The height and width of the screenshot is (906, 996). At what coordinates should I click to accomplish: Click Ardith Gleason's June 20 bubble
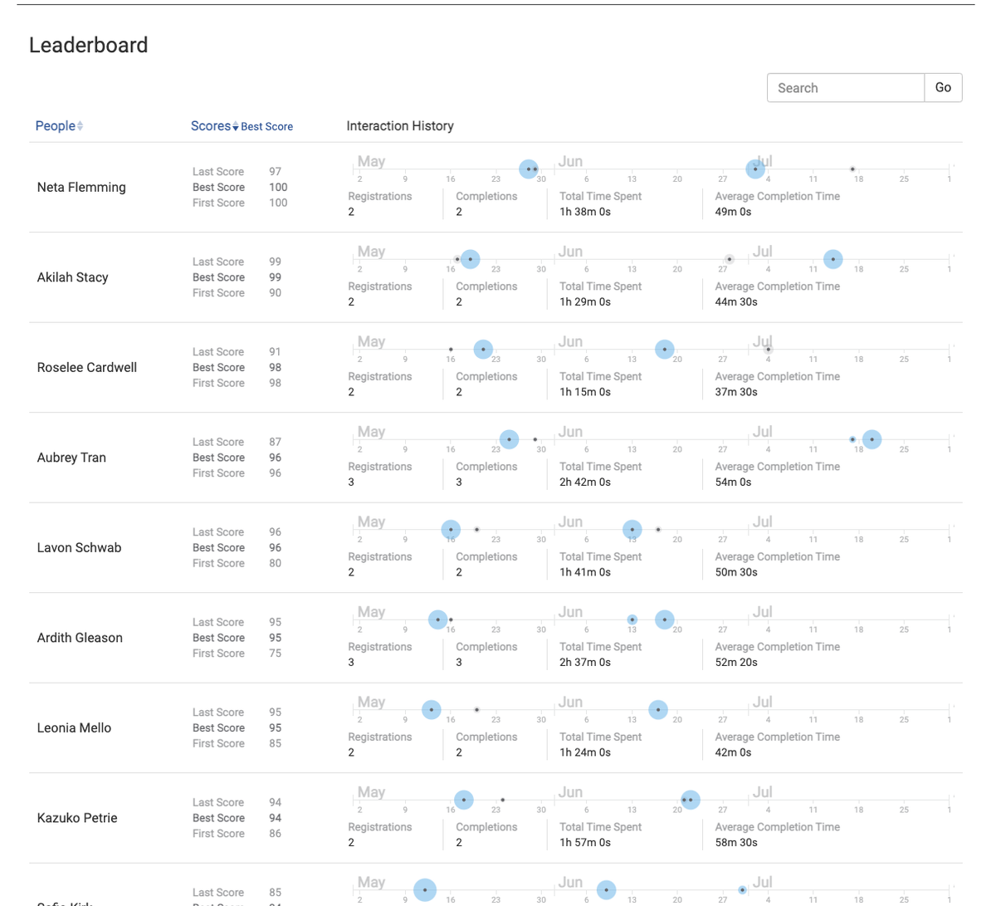tap(664, 620)
